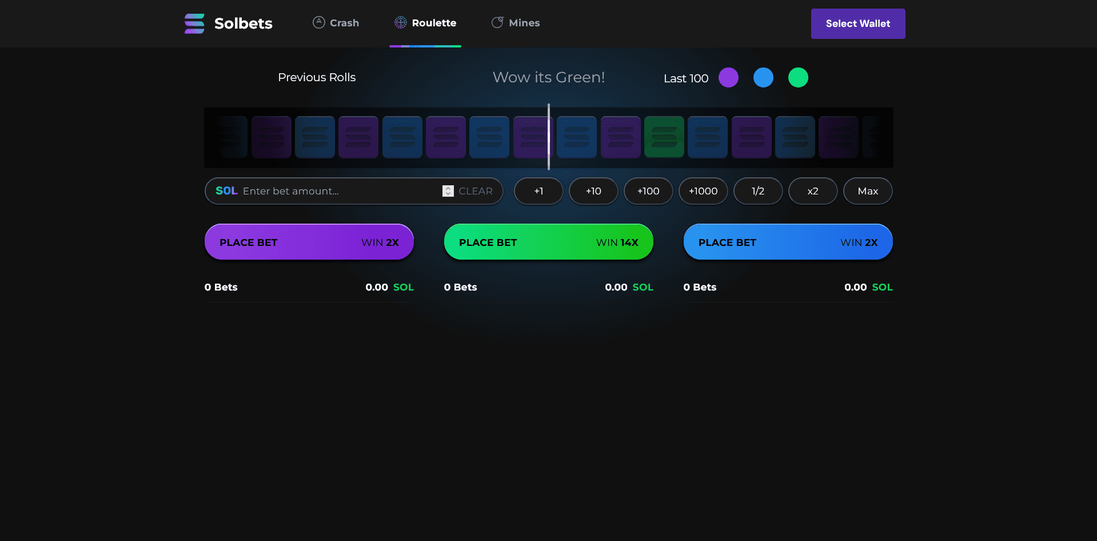The image size is (1097, 541).
Task: Click "0 Bets" under the purple bet button
Action: pos(221,287)
